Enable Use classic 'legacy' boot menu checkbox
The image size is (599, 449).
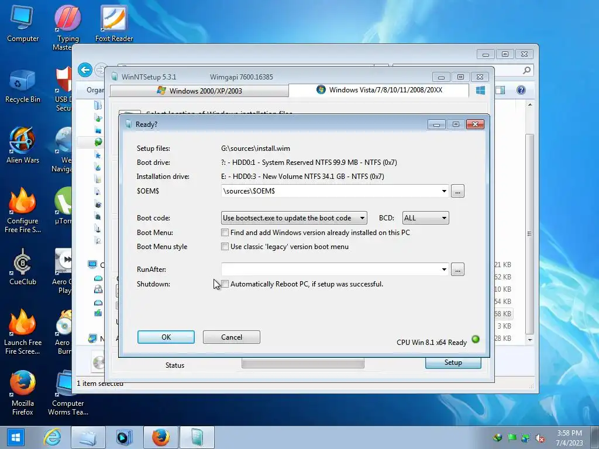(x=225, y=247)
